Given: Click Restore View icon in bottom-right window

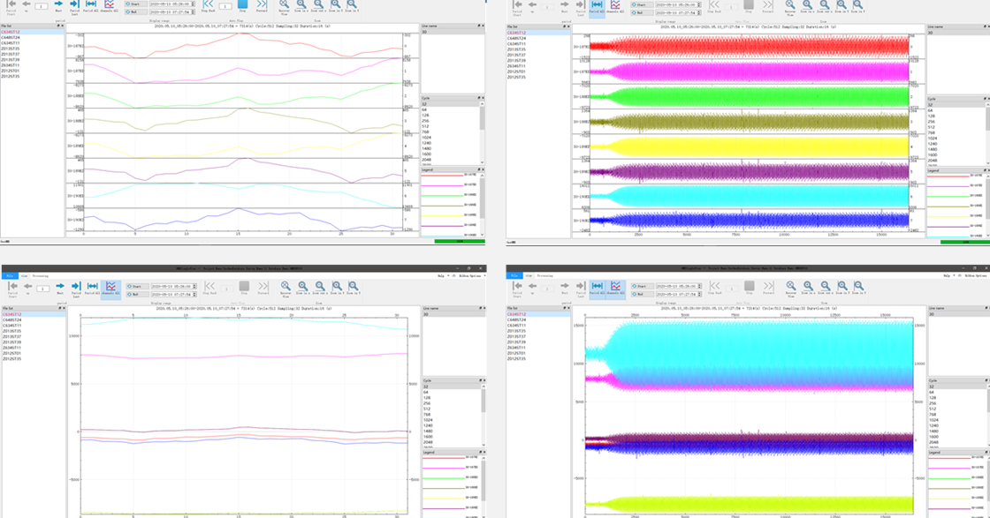Looking at the screenshot, I should click(x=790, y=287).
